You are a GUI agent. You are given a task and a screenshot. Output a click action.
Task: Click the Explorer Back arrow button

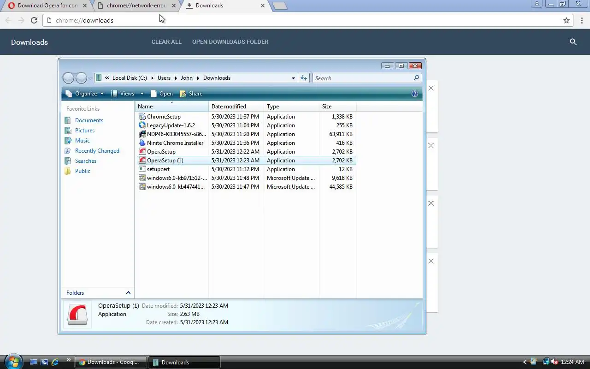(x=68, y=78)
